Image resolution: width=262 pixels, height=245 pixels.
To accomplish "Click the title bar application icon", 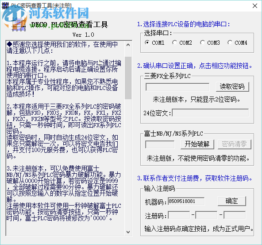I will tap(5, 5).
